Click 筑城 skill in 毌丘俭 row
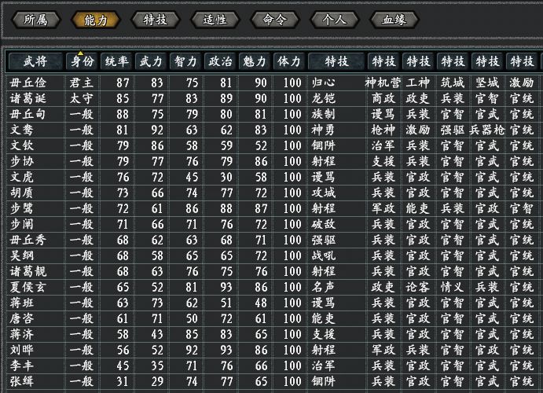The width and height of the screenshot is (543, 393). pos(453,83)
